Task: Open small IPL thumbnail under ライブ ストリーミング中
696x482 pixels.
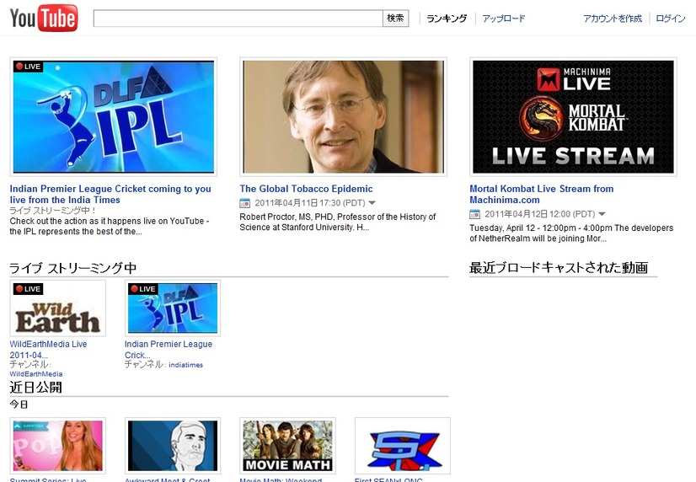Action: click(x=173, y=308)
